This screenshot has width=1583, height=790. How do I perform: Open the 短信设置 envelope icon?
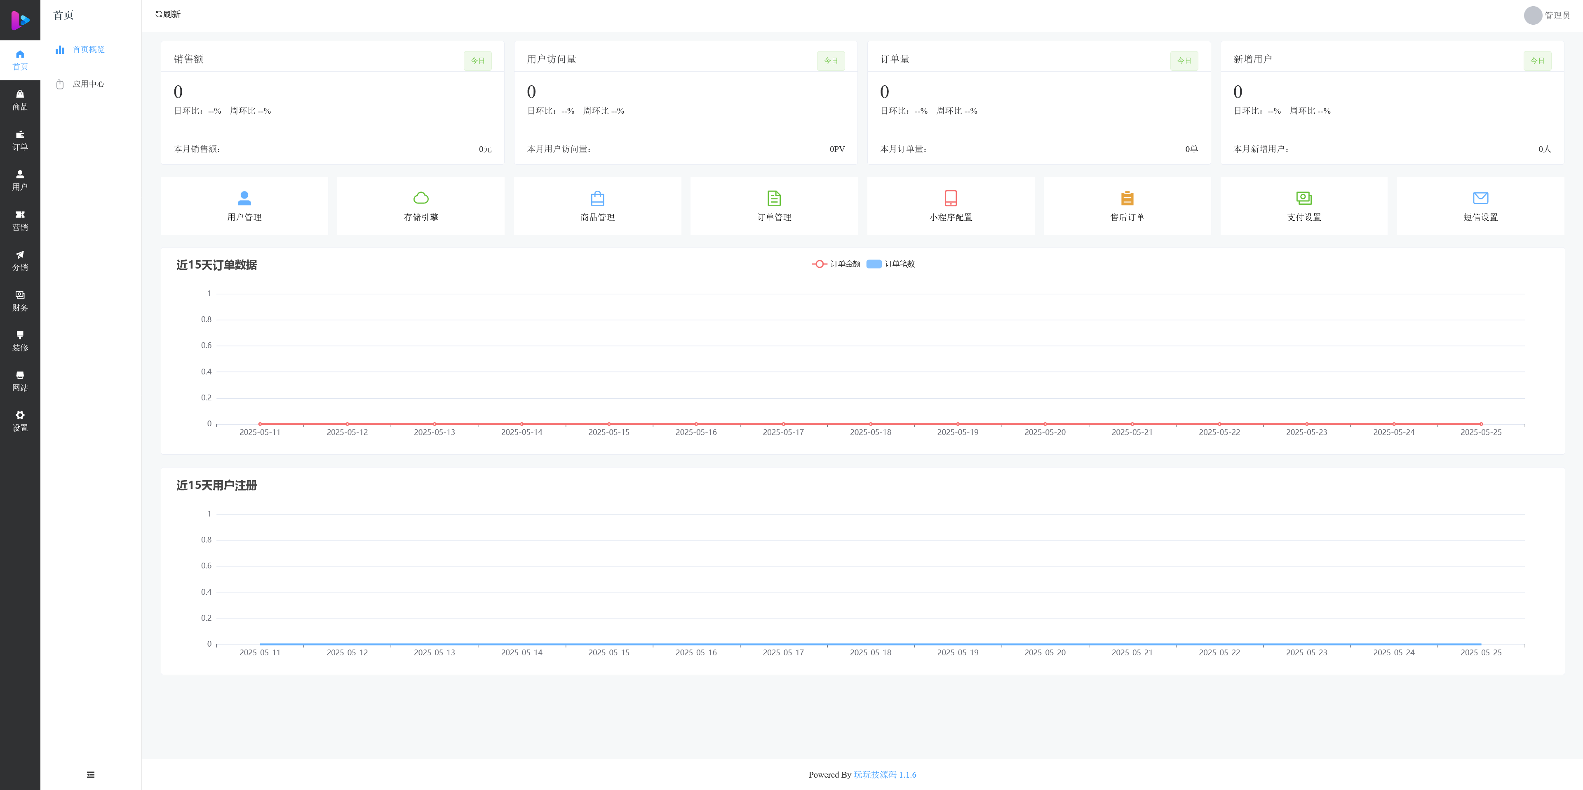point(1480,198)
